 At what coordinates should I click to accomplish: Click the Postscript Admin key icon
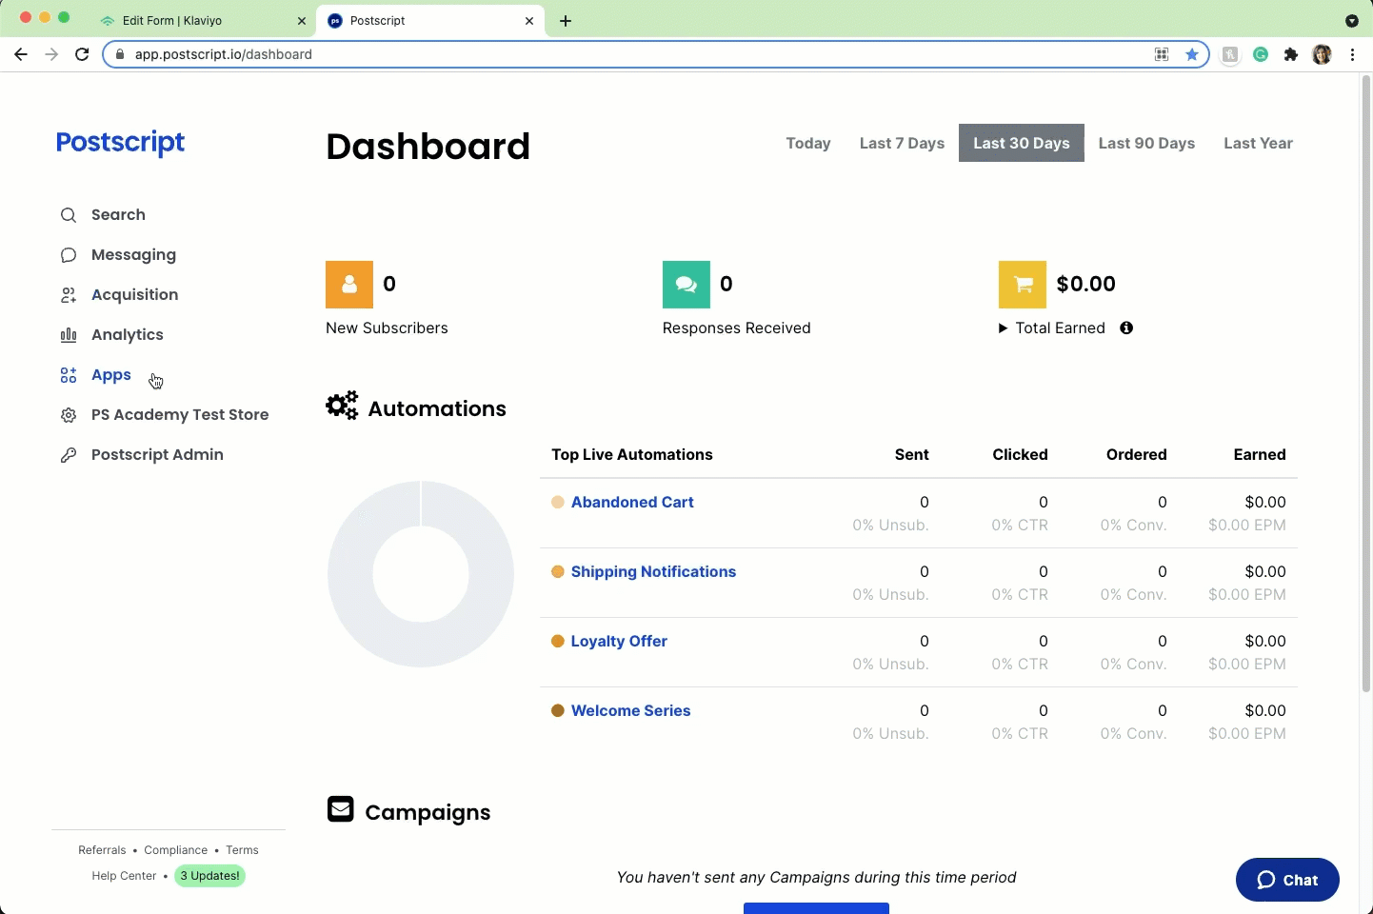click(x=69, y=455)
